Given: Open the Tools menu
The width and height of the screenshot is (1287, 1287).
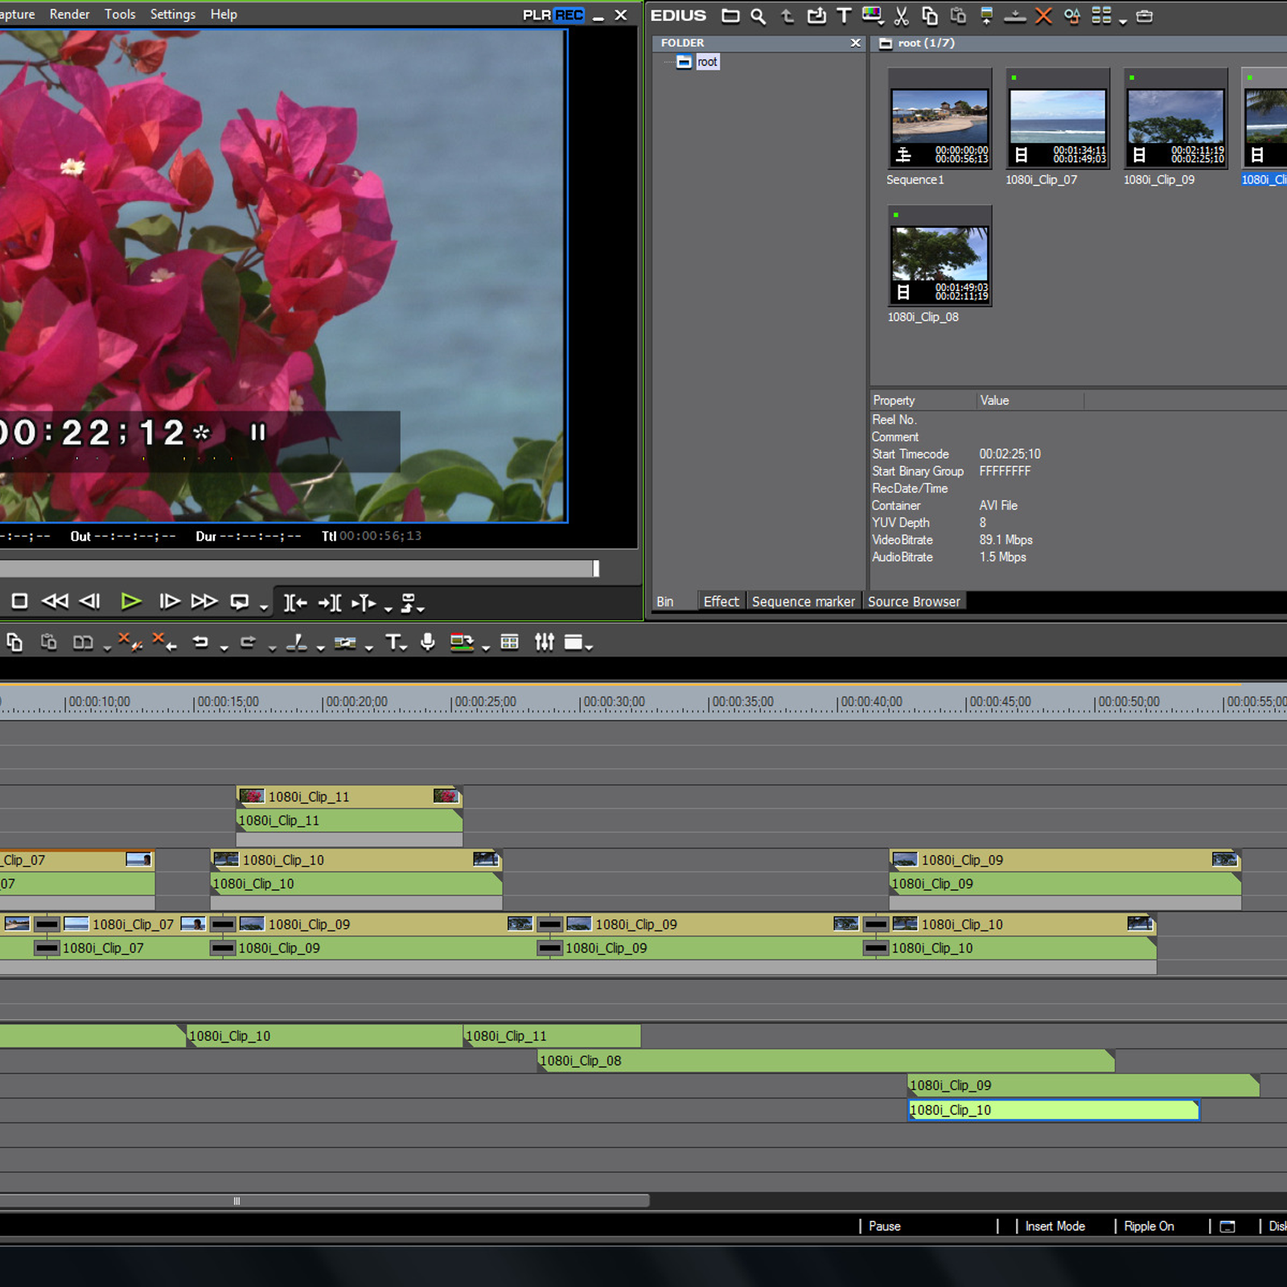Looking at the screenshot, I should click(120, 14).
